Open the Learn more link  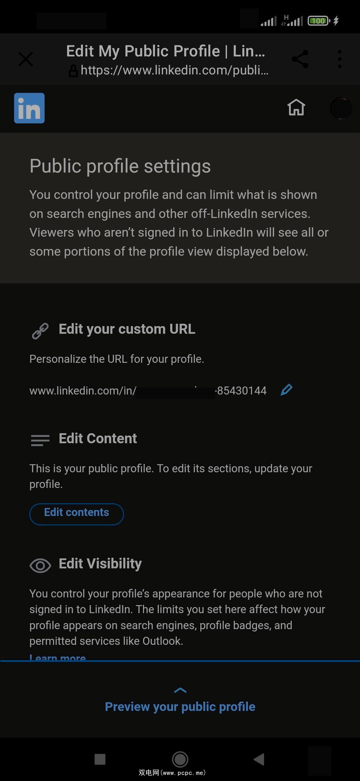(x=58, y=658)
